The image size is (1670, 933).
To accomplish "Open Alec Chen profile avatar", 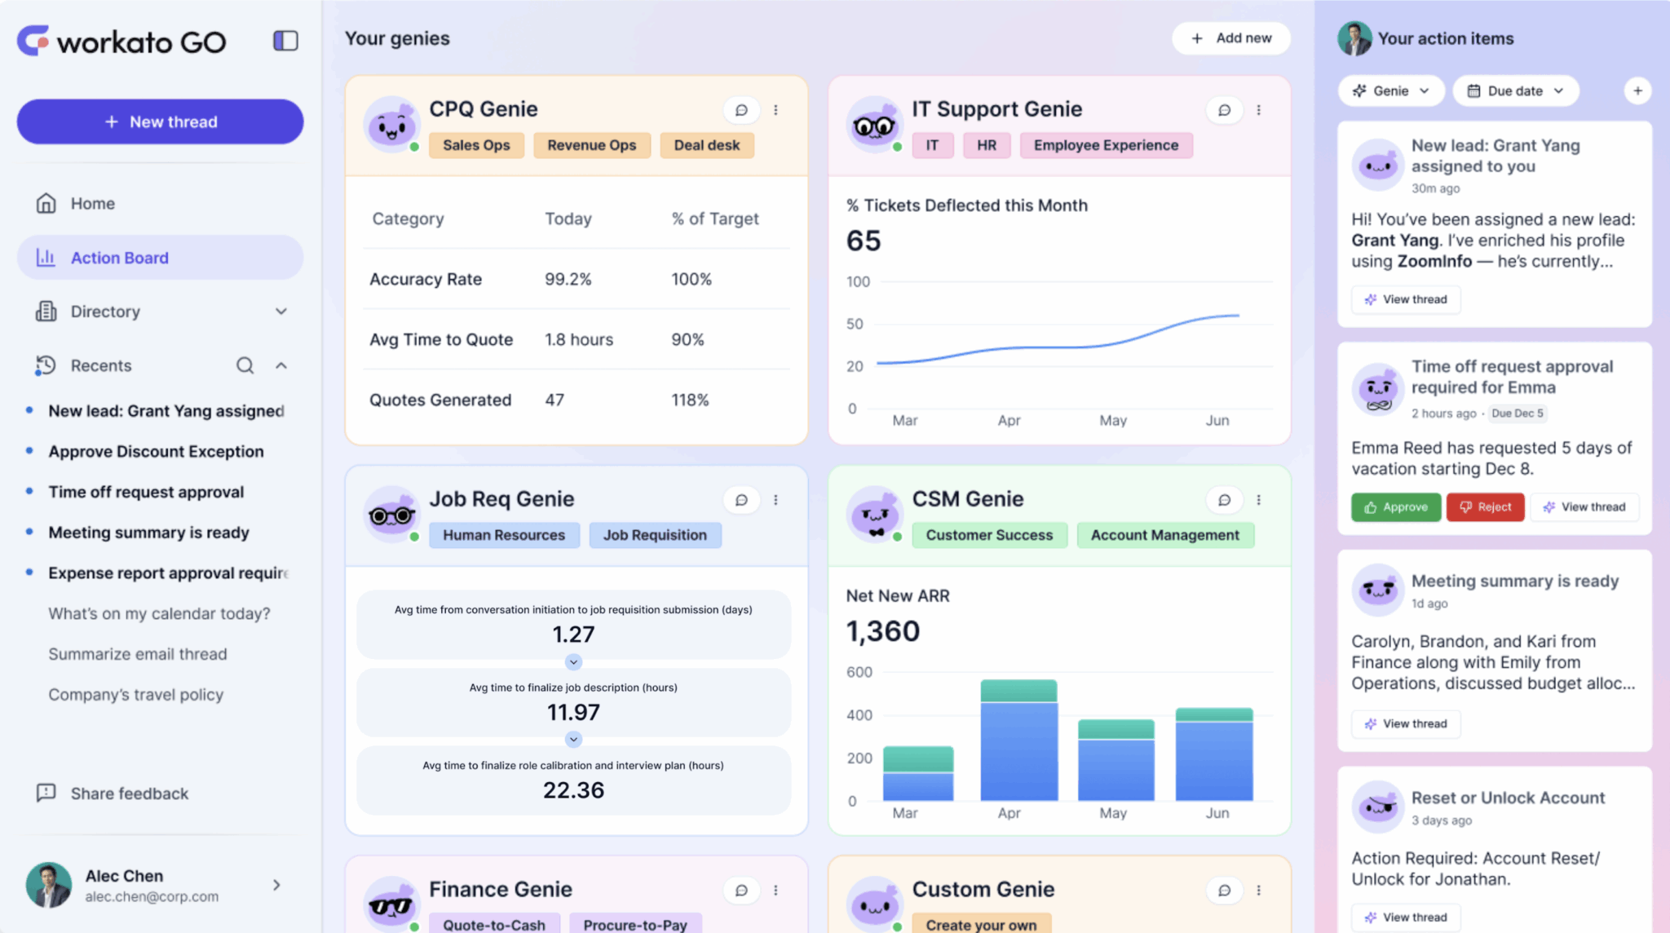I will (49, 885).
